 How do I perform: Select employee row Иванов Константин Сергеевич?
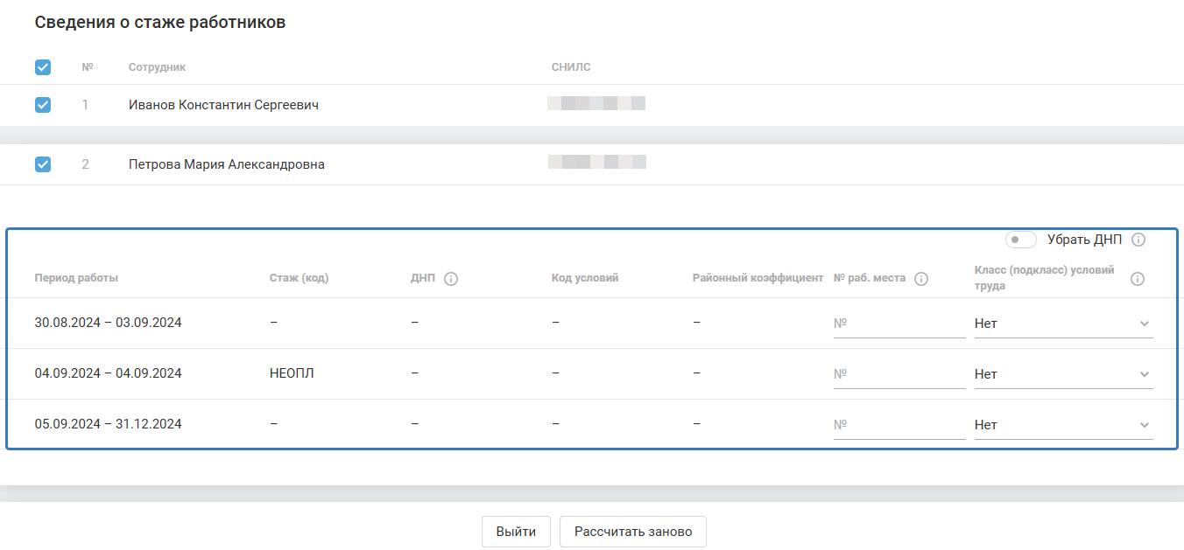click(x=223, y=105)
